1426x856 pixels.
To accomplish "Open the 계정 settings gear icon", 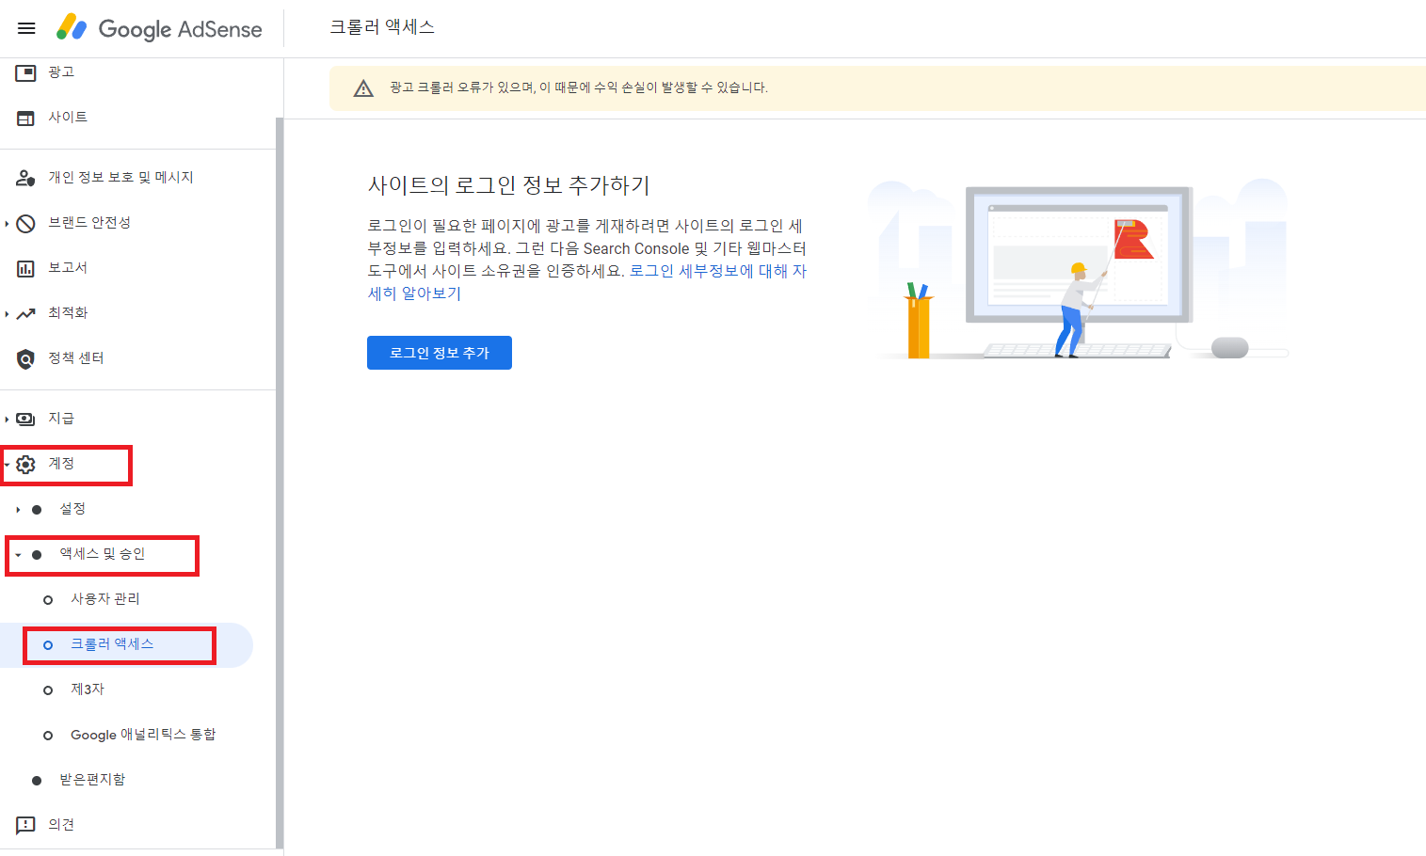I will tap(25, 464).
